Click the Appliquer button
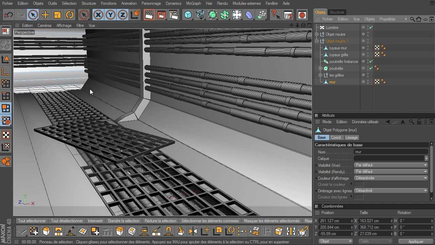This screenshot has height=245, width=435. 416,242
